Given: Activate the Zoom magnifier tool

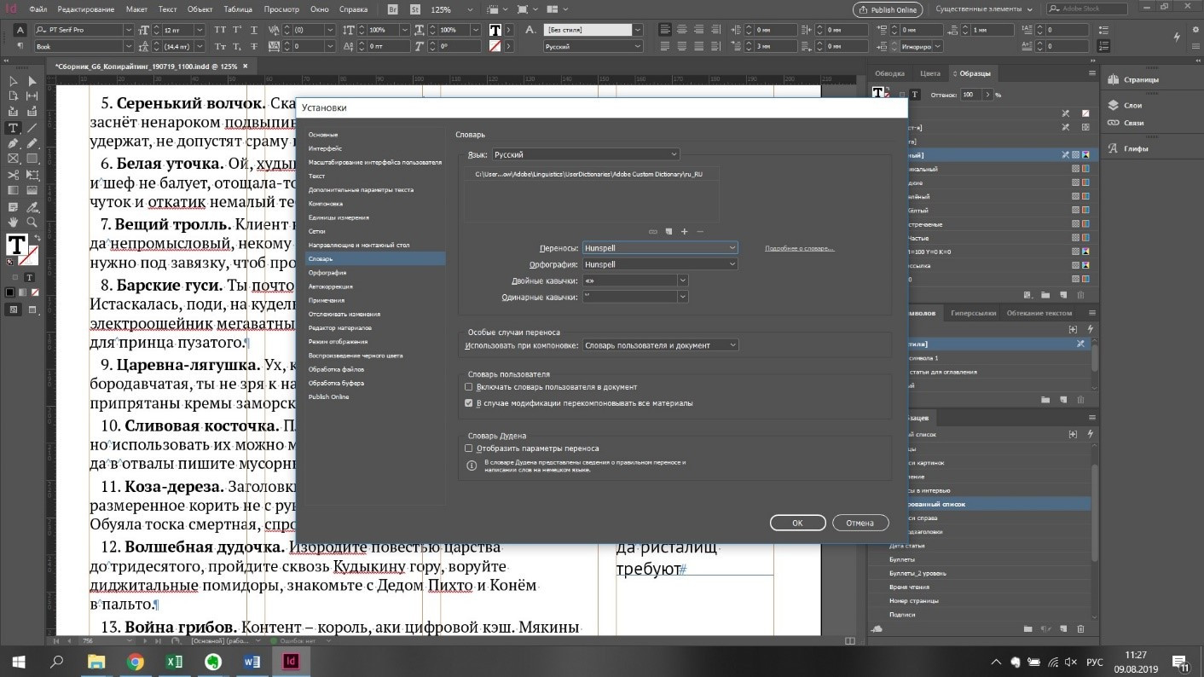Looking at the screenshot, I should tap(32, 222).
